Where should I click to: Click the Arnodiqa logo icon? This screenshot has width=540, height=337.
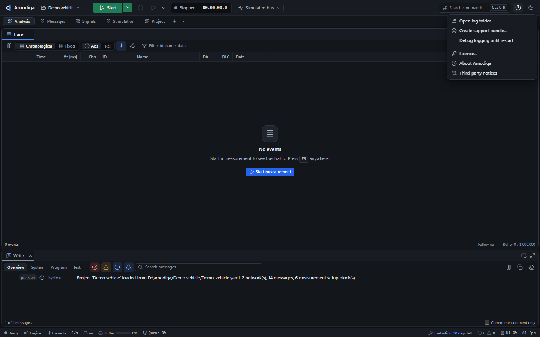coord(8,8)
